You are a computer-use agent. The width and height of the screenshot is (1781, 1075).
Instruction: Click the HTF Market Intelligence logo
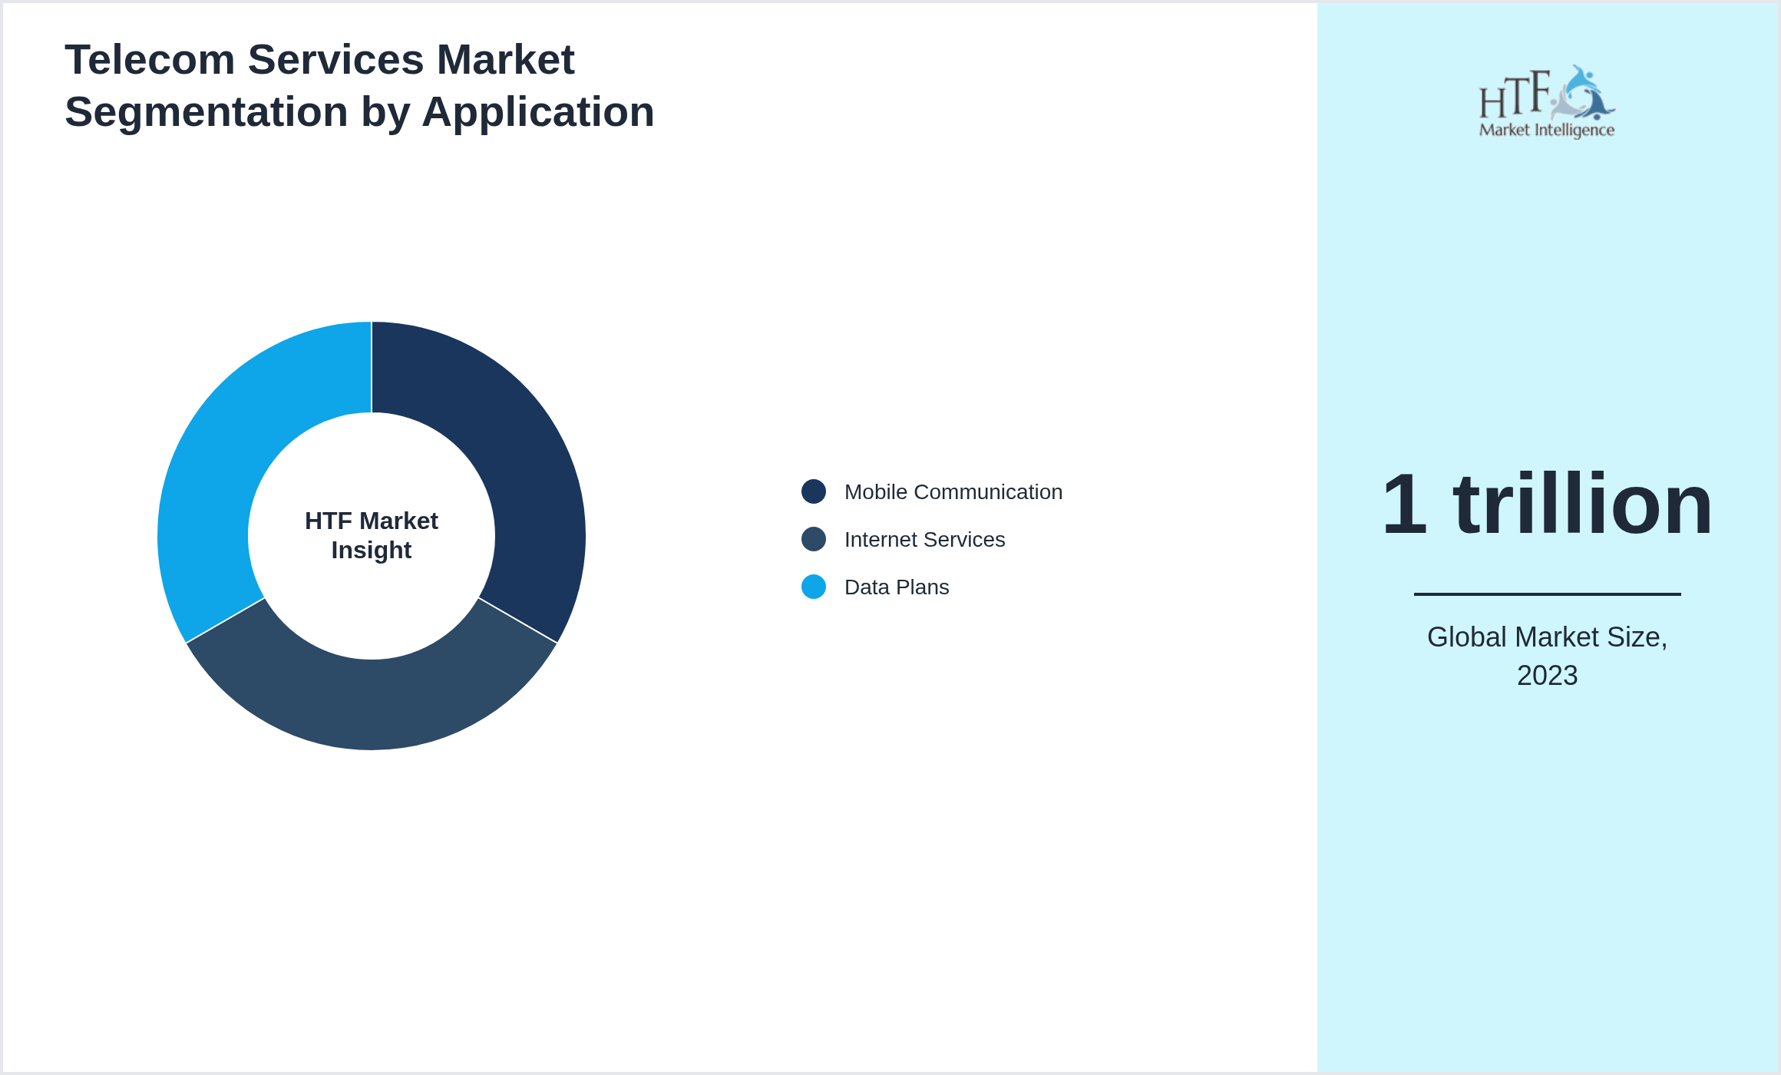click(1545, 101)
